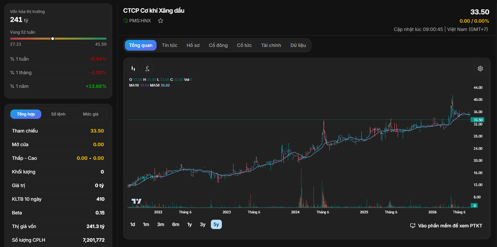
Task: Select the 5y chart range
Action: tap(216, 224)
